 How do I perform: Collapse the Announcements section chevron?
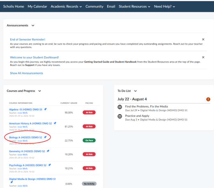tap(33, 25)
